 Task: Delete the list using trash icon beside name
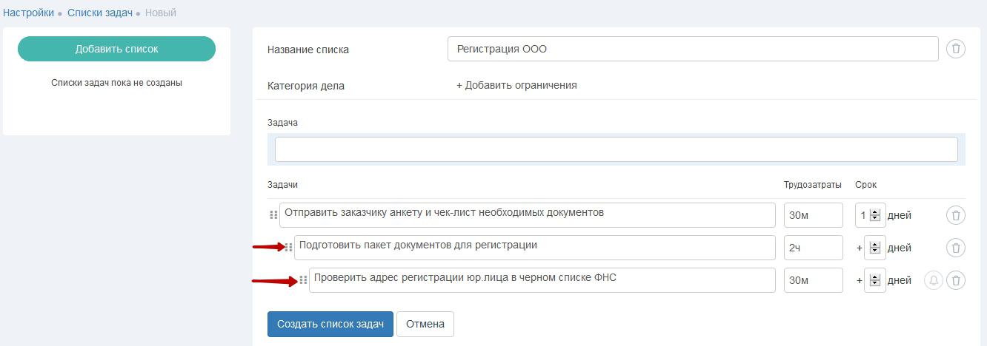point(956,50)
